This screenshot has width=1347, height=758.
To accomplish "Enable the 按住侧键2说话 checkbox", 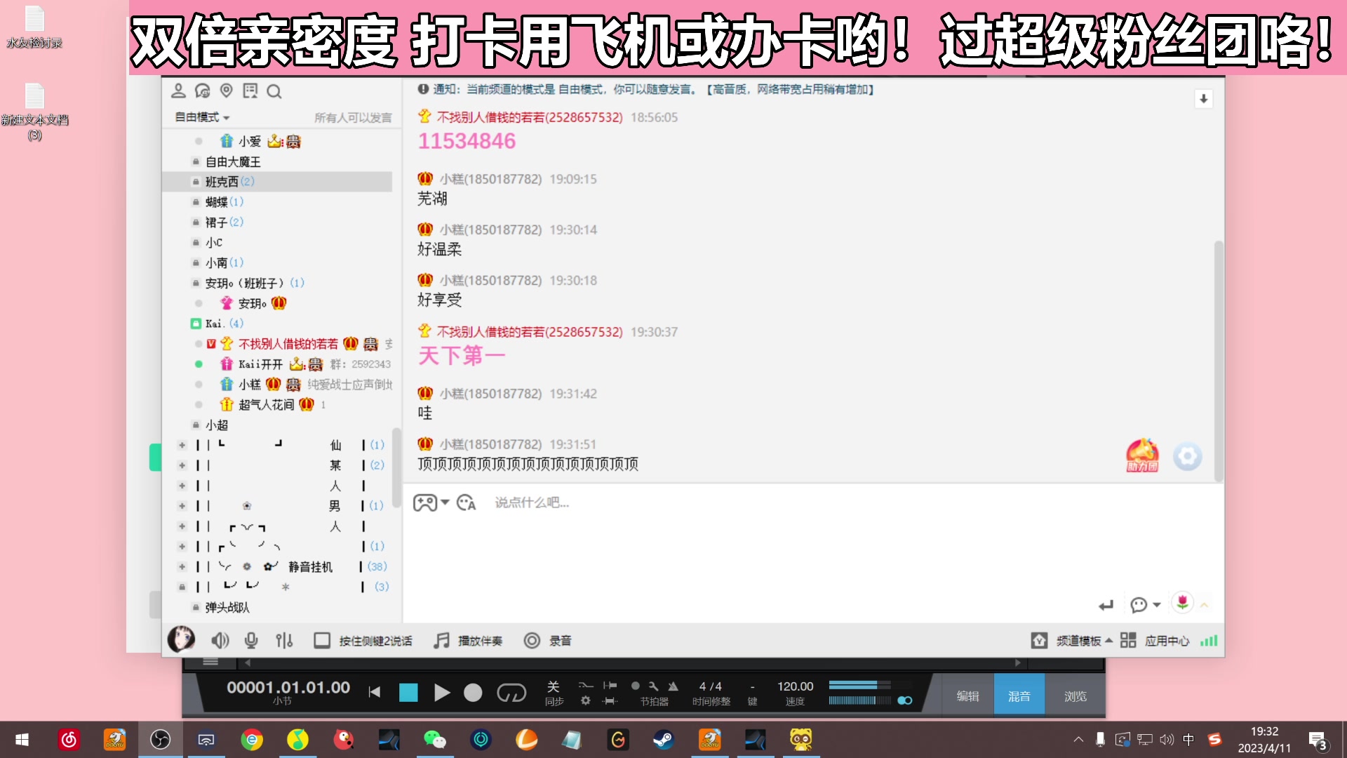I will pyautogui.click(x=322, y=640).
